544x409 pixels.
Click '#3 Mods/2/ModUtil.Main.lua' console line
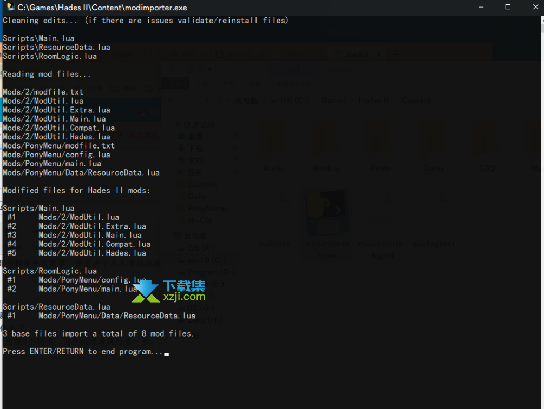[74, 235]
